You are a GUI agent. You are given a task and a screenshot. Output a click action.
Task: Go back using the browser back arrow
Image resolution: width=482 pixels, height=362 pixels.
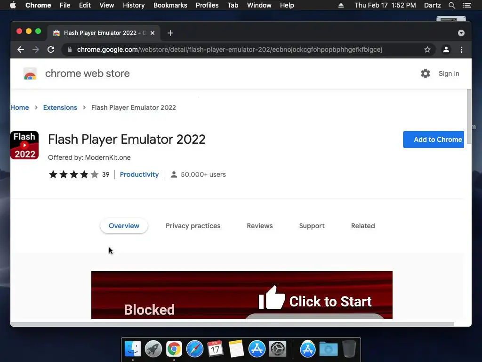[x=21, y=49]
